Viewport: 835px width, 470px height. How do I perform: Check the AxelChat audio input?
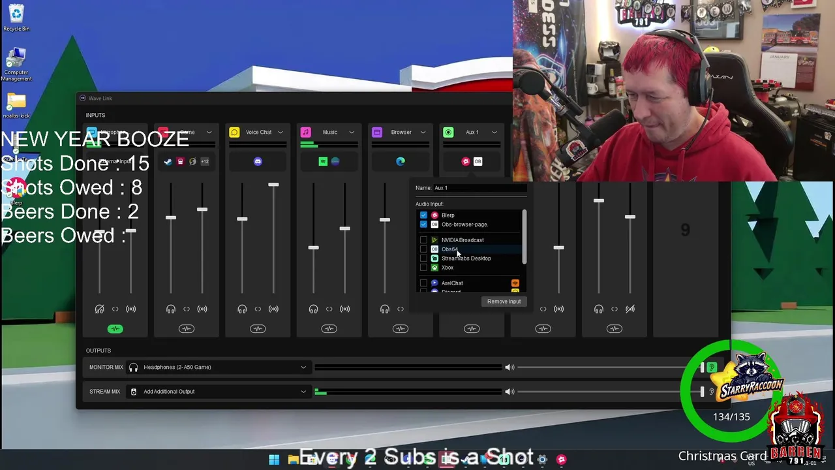(x=423, y=283)
